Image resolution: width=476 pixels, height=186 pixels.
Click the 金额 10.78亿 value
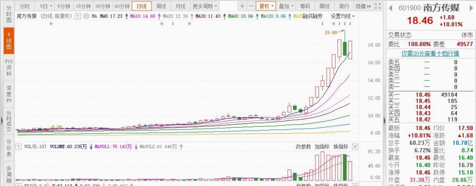coord(464,142)
